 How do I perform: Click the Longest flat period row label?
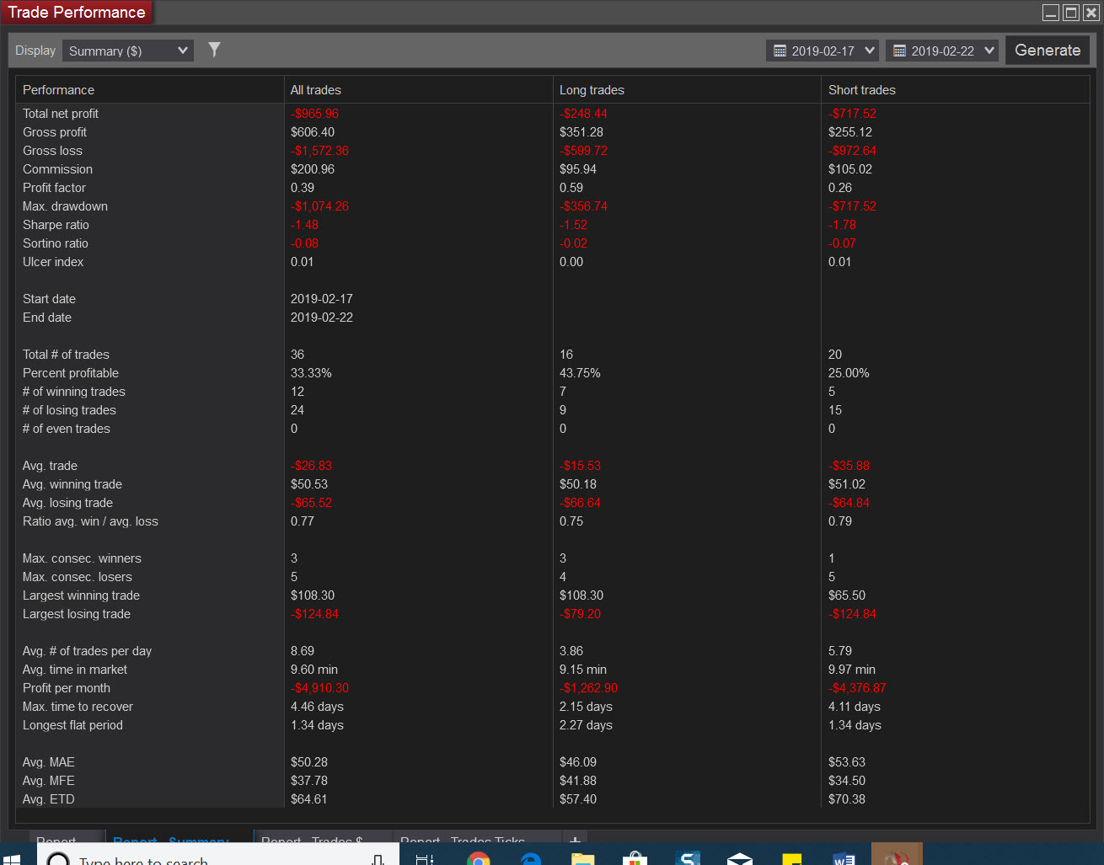point(72,725)
